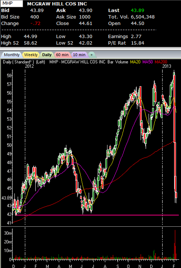Click the (Left) axis setting label
This screenshot has width=181, height=268.
(40, 62)
